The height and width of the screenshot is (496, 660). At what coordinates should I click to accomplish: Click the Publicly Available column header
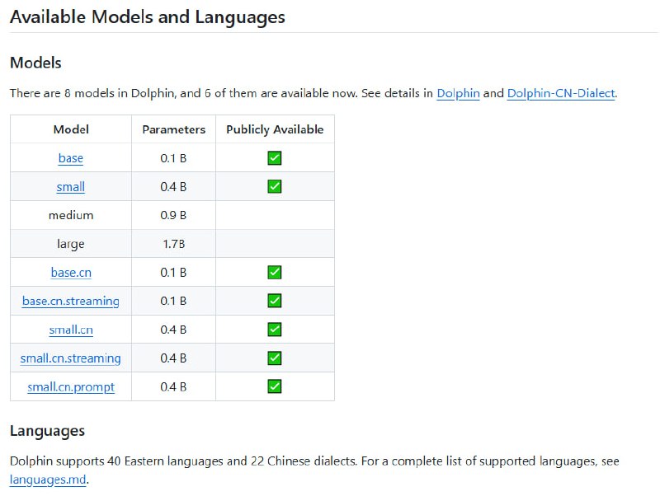(275, 129)
